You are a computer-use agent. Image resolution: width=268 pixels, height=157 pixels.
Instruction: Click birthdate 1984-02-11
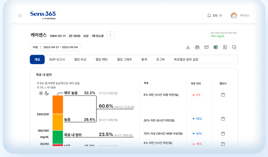(57, 36)
